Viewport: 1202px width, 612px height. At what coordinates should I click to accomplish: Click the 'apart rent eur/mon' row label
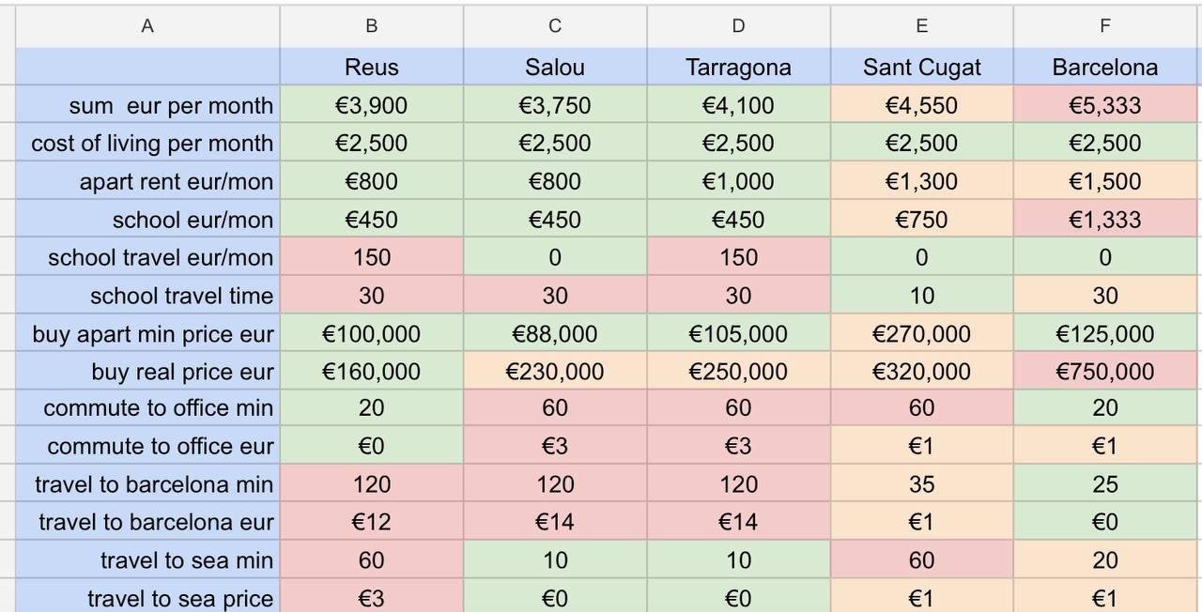point(147,181)
